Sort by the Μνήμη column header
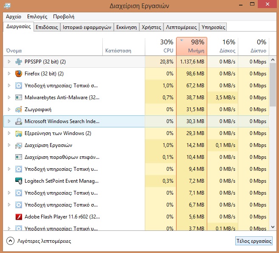Image resolution: width=279 pixels, height=253 pixels. click(x=192, y=46)
